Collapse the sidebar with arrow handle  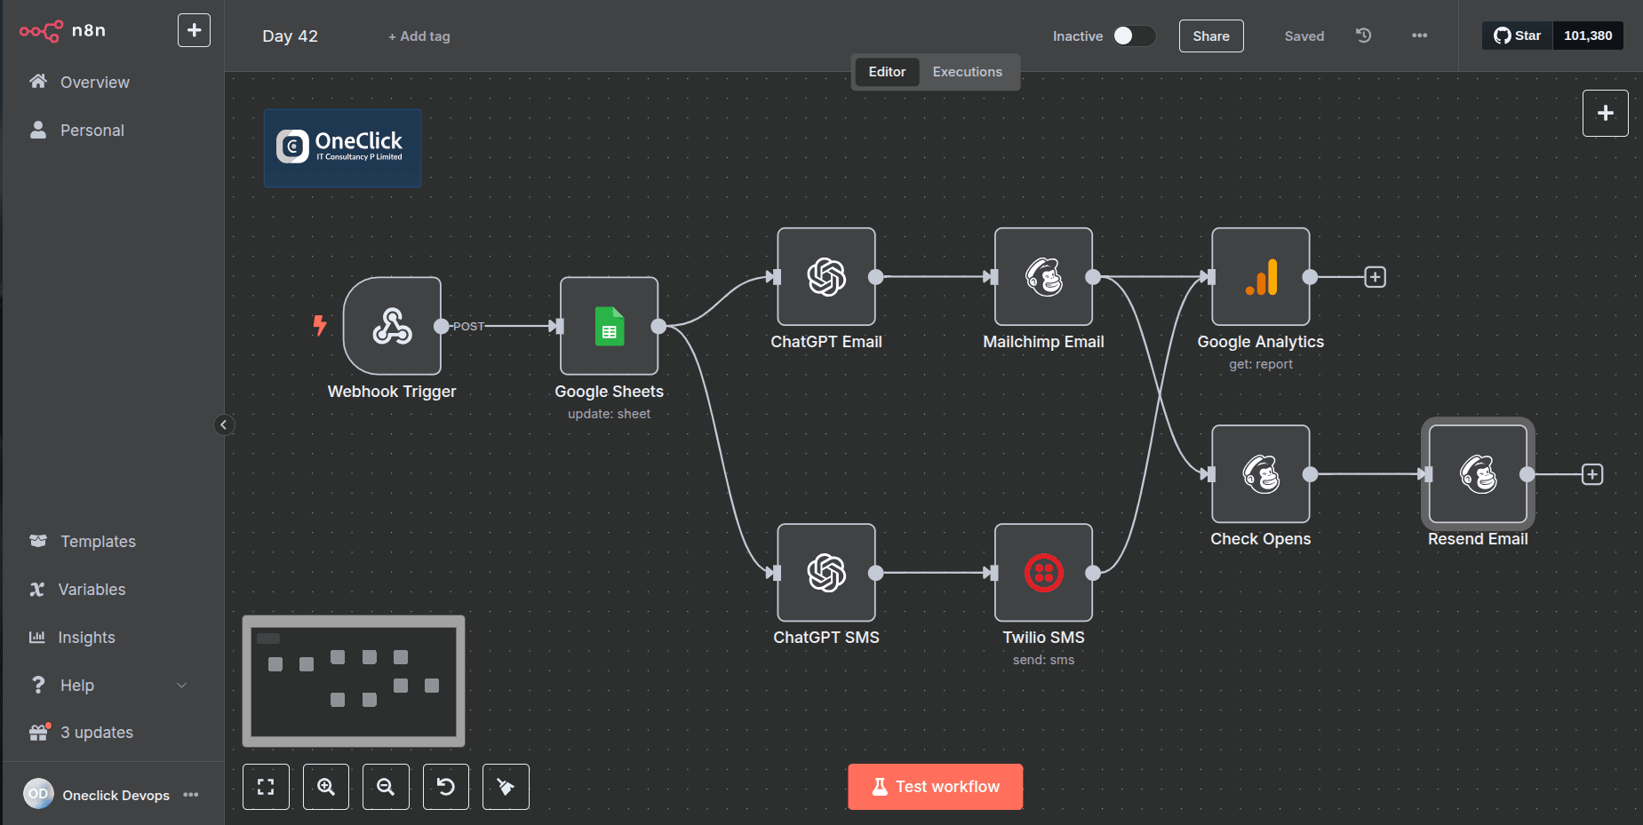[224, 424]
